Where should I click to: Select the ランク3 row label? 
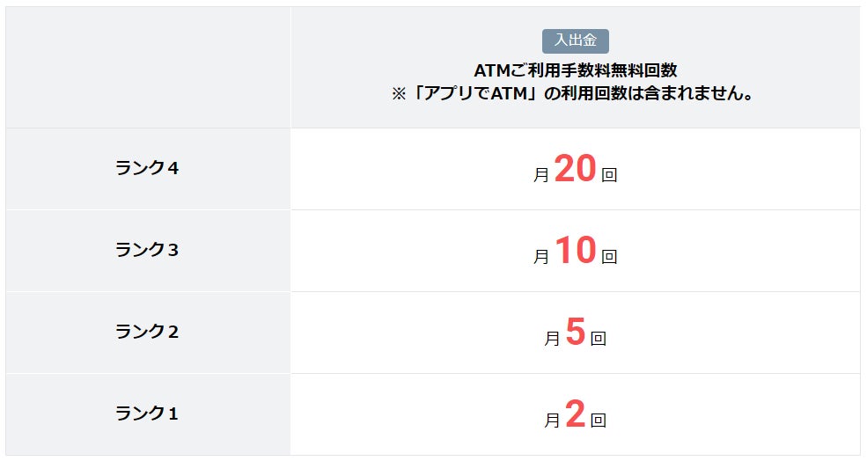147,250
